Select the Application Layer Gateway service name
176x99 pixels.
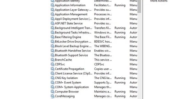[73, 10]
